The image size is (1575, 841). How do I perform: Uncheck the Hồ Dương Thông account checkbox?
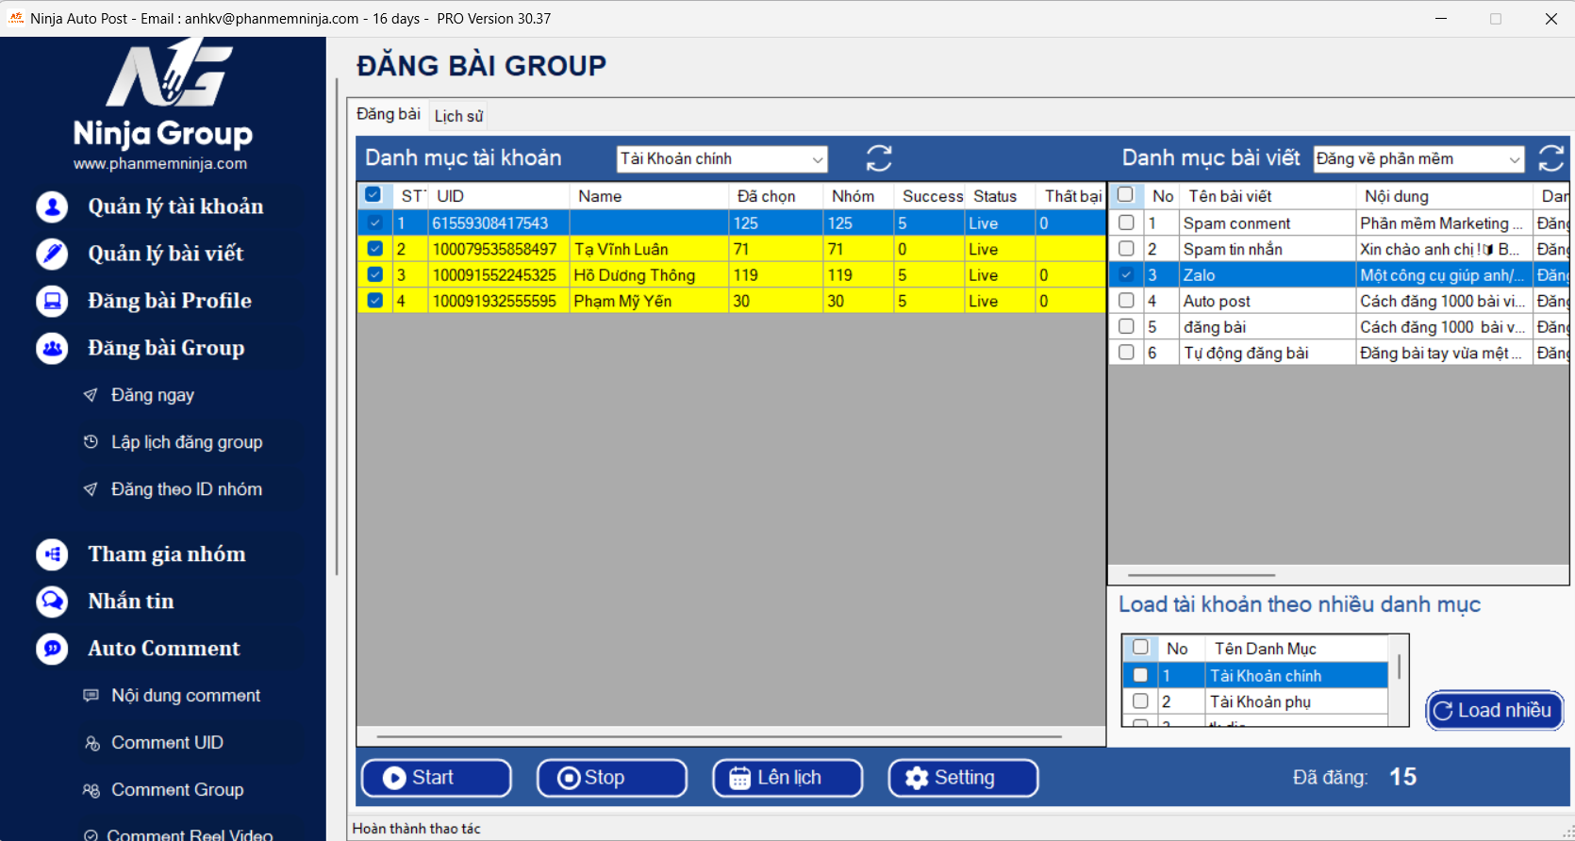click(x=375, y=275)
